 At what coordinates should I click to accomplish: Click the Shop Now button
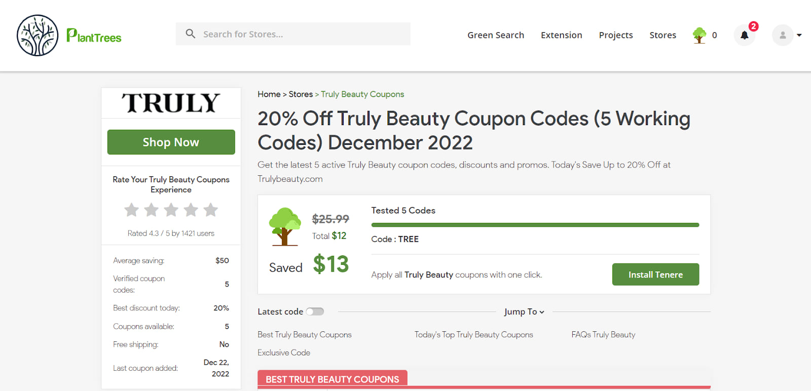[x=171, y=142]
